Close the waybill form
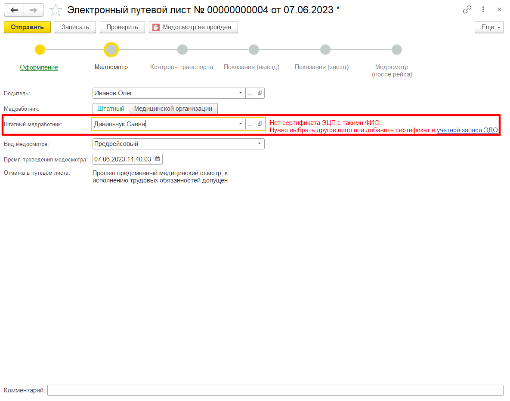 499,10
